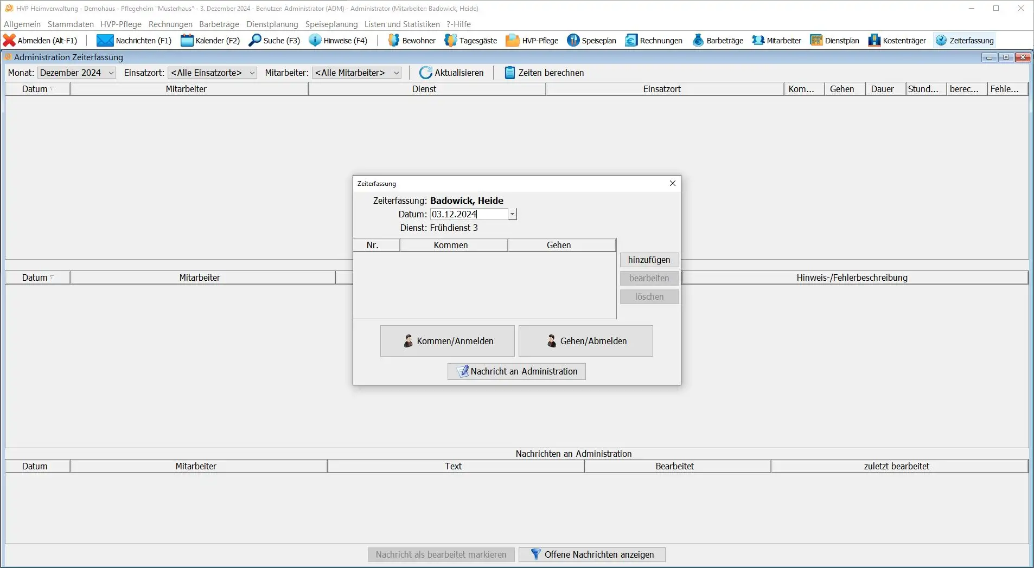This screenshot has width=1034, height=568.
Task: Click the Barbeträge toolbar icon
Action: [x=698, y=41]
